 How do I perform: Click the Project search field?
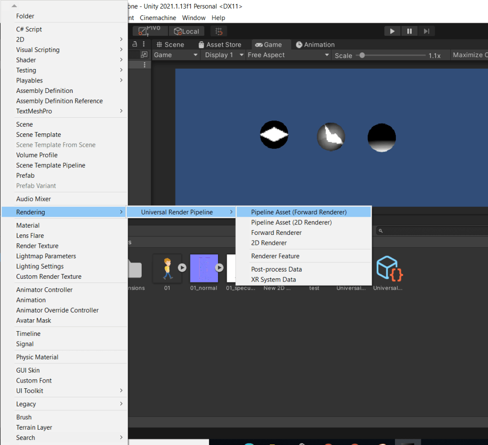[x=432, y=231]
